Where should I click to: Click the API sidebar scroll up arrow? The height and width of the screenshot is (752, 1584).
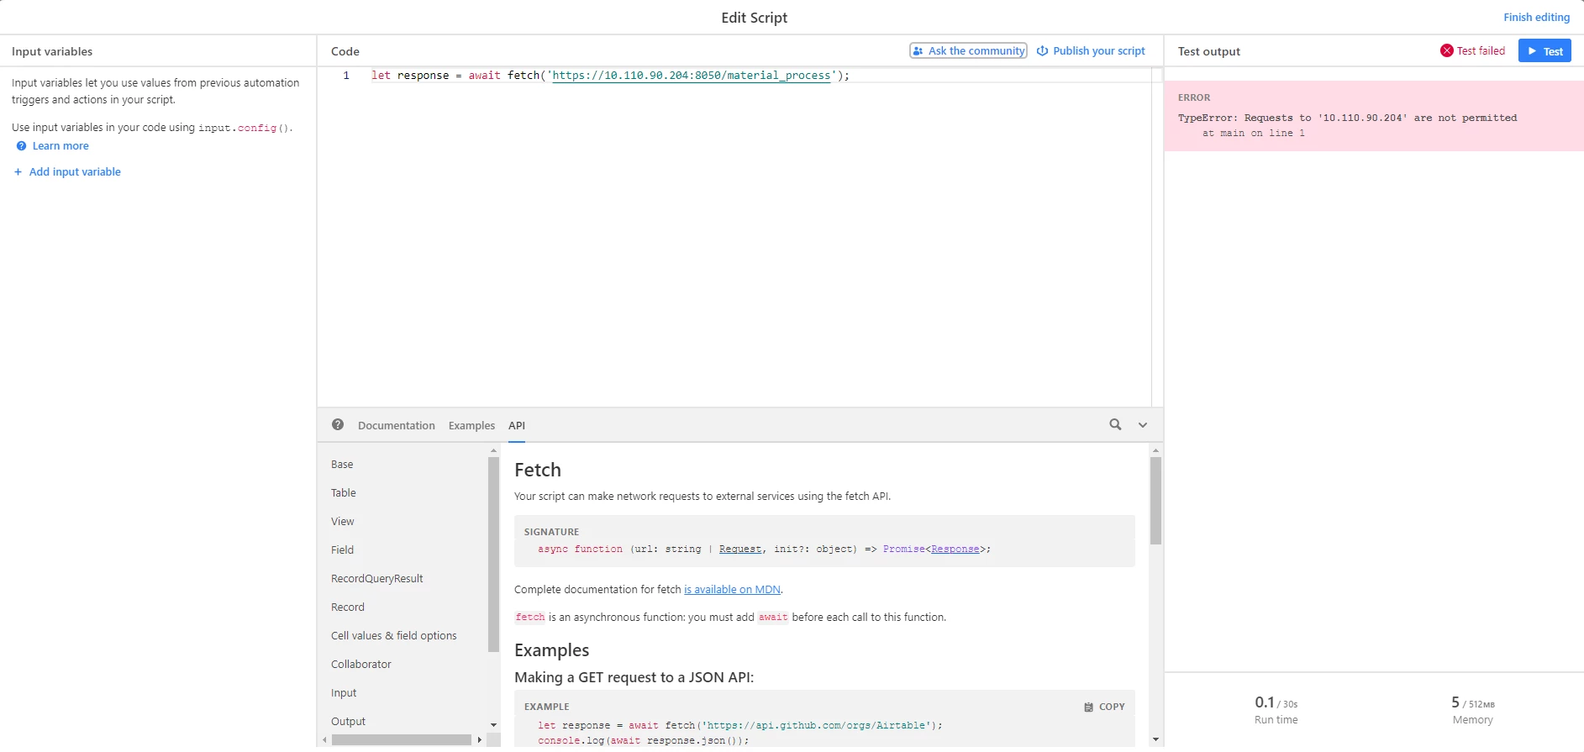tap(493, 450)
